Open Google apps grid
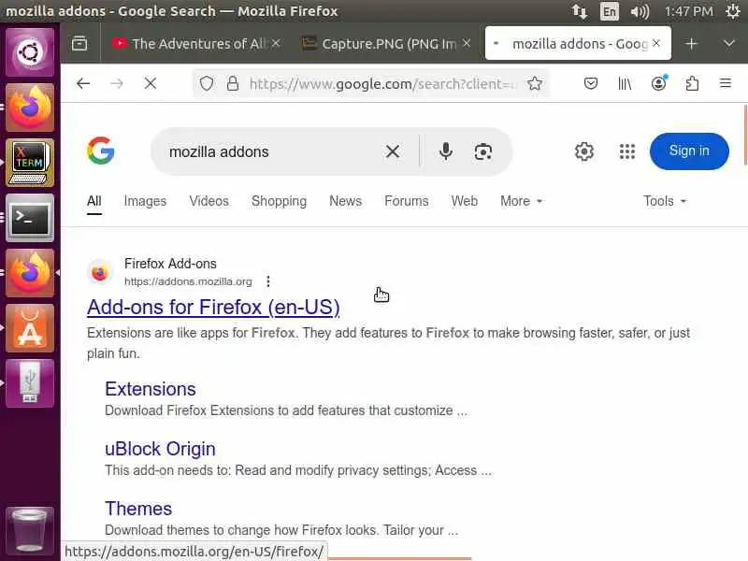 [626, 151]
